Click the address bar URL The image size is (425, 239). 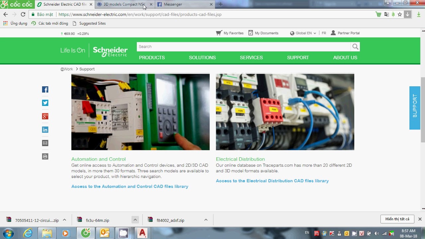tap(140, 14)
